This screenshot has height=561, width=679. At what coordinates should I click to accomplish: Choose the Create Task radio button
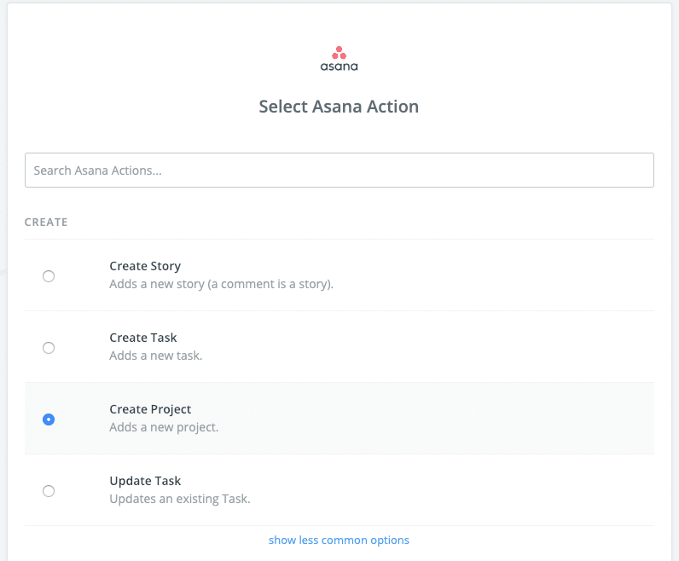[49, 348]
